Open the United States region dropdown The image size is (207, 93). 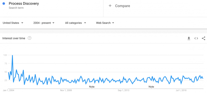[x=13, y=23]
